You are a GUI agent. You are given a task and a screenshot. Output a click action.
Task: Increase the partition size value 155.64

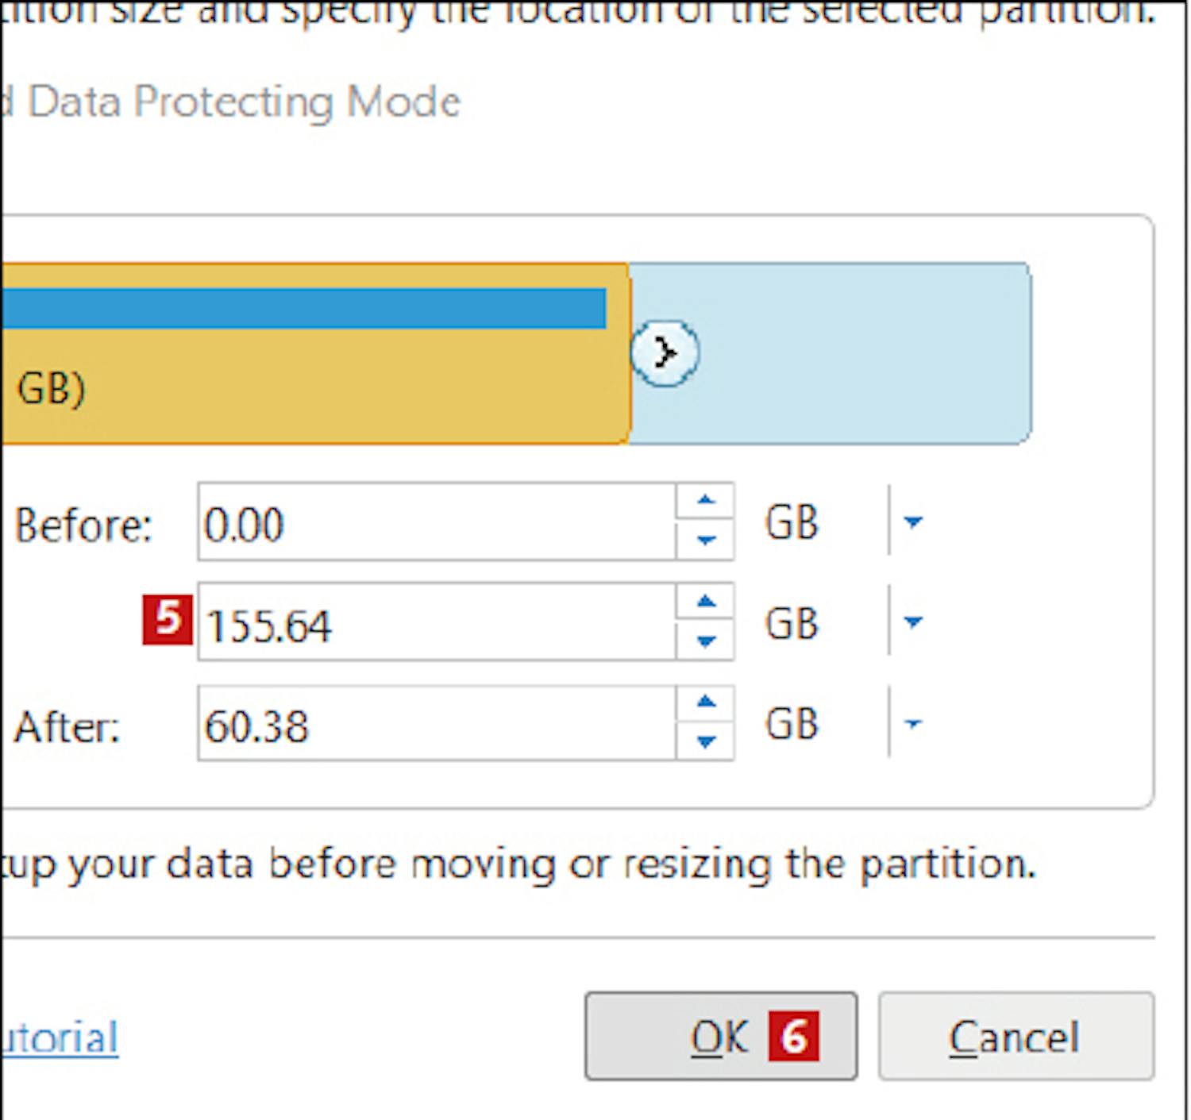[705, 602]
